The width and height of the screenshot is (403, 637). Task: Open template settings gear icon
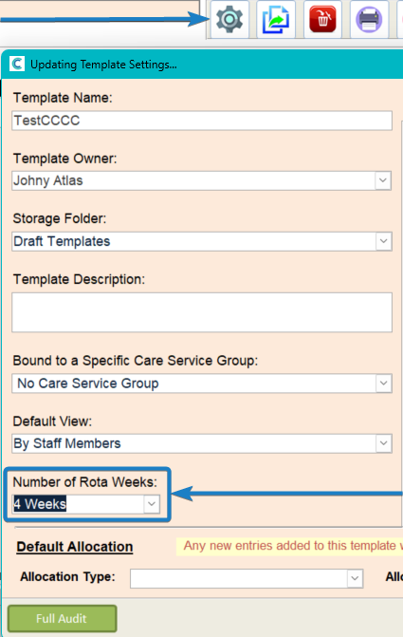[x=229, y=19]
